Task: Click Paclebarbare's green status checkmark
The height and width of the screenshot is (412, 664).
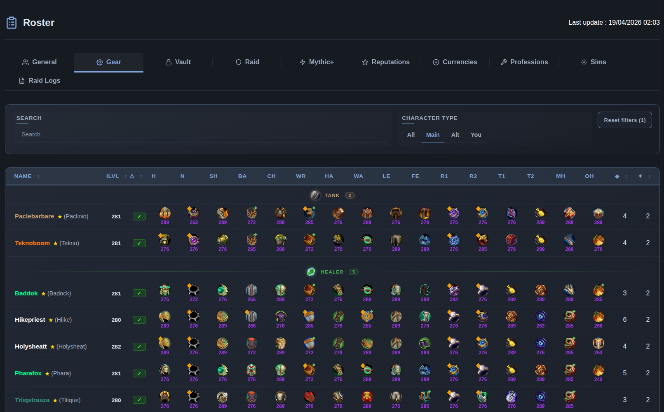Action: pyautogui.click(x=139, y=217)
